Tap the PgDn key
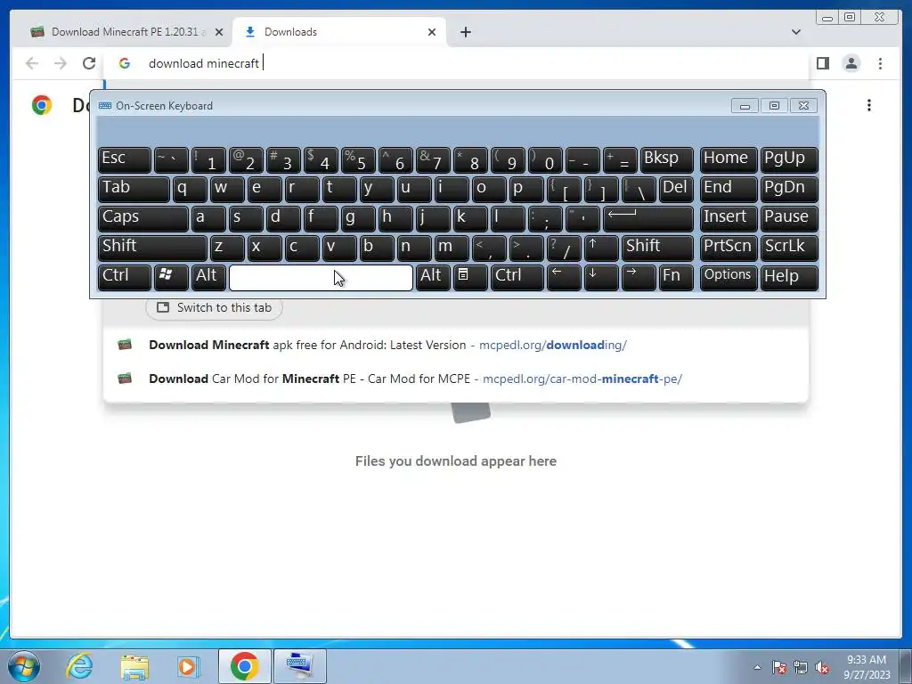Screen dimensions: 912x684 (789, 190)
